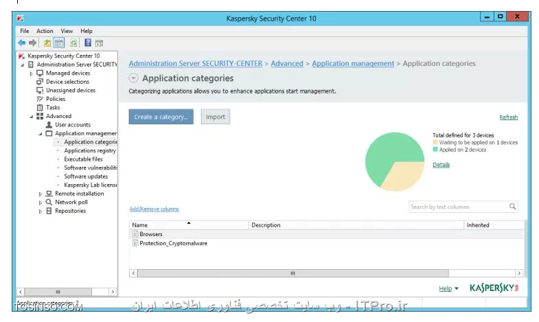Sort by the Name column header
This screenshot has height=322, width=539.
click(x=189, y=225)
